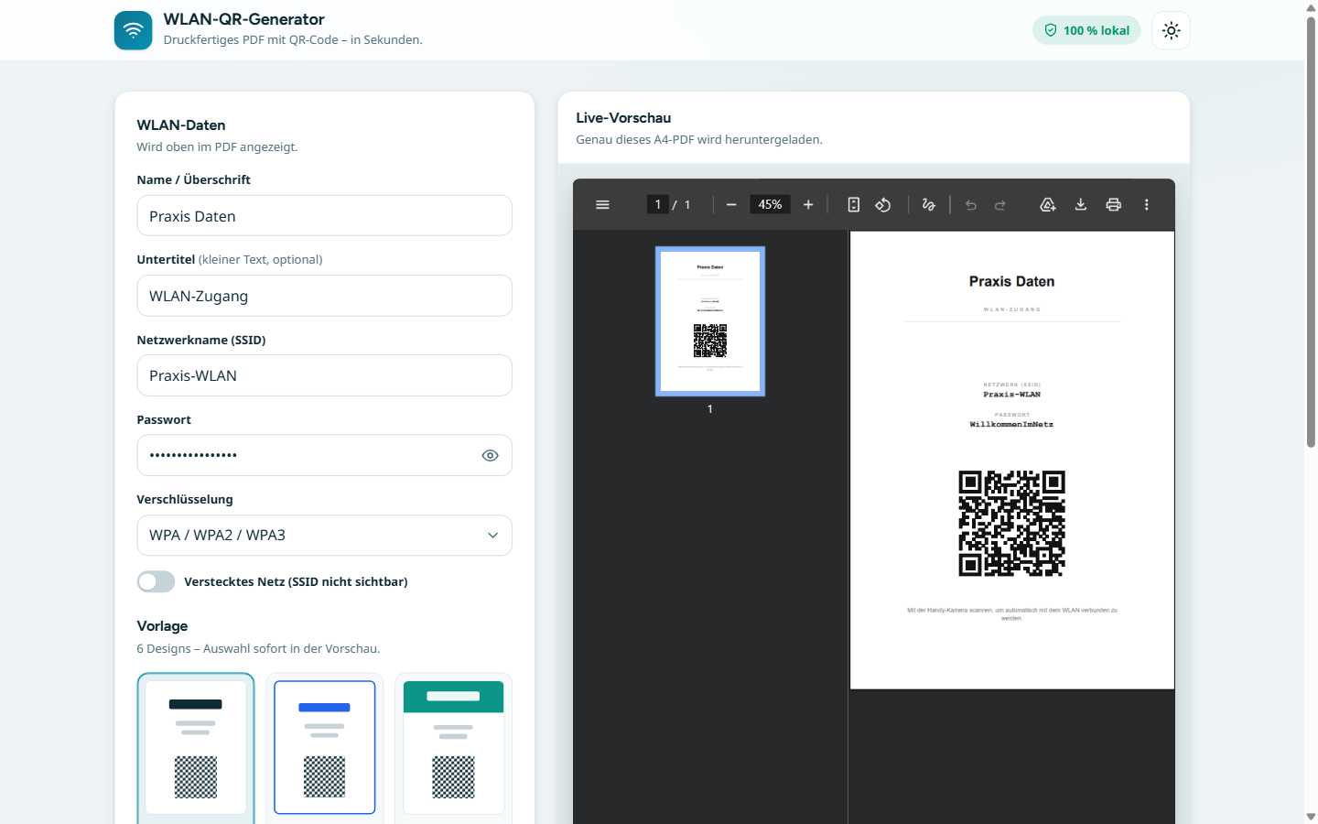Select page 1 thumbnail in the sidebar

(710, 320)
